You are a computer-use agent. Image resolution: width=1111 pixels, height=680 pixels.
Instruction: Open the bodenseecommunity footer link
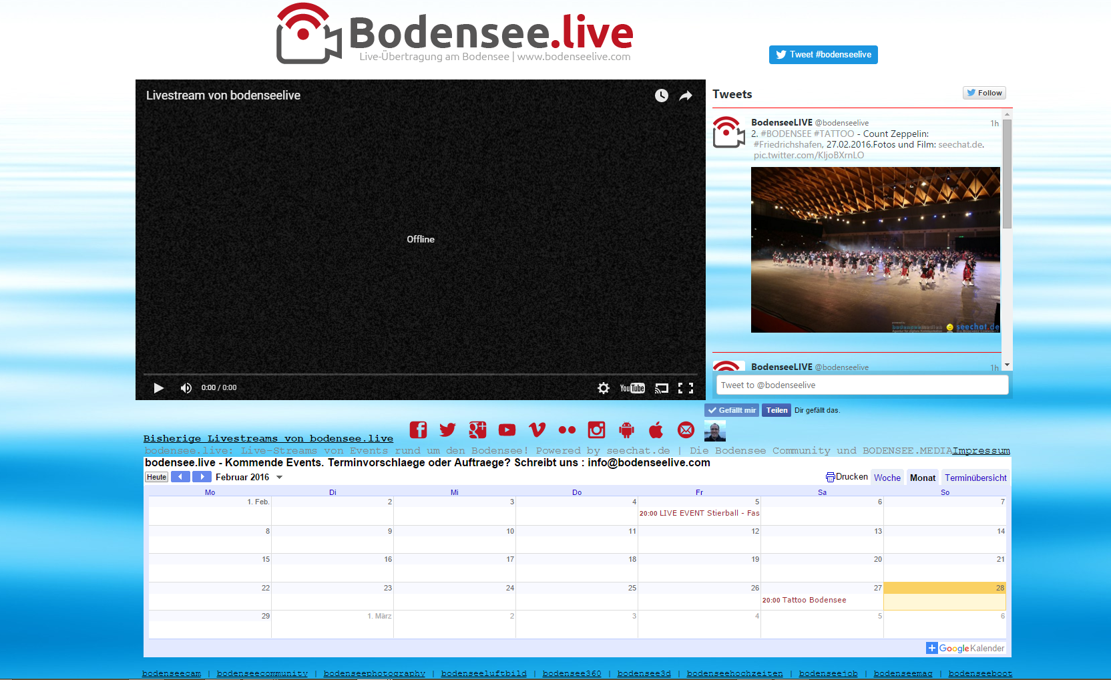(x=262, y=673)
